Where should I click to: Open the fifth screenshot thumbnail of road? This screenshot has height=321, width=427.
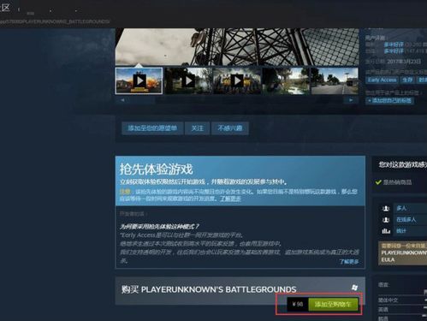tap(335, 80)
